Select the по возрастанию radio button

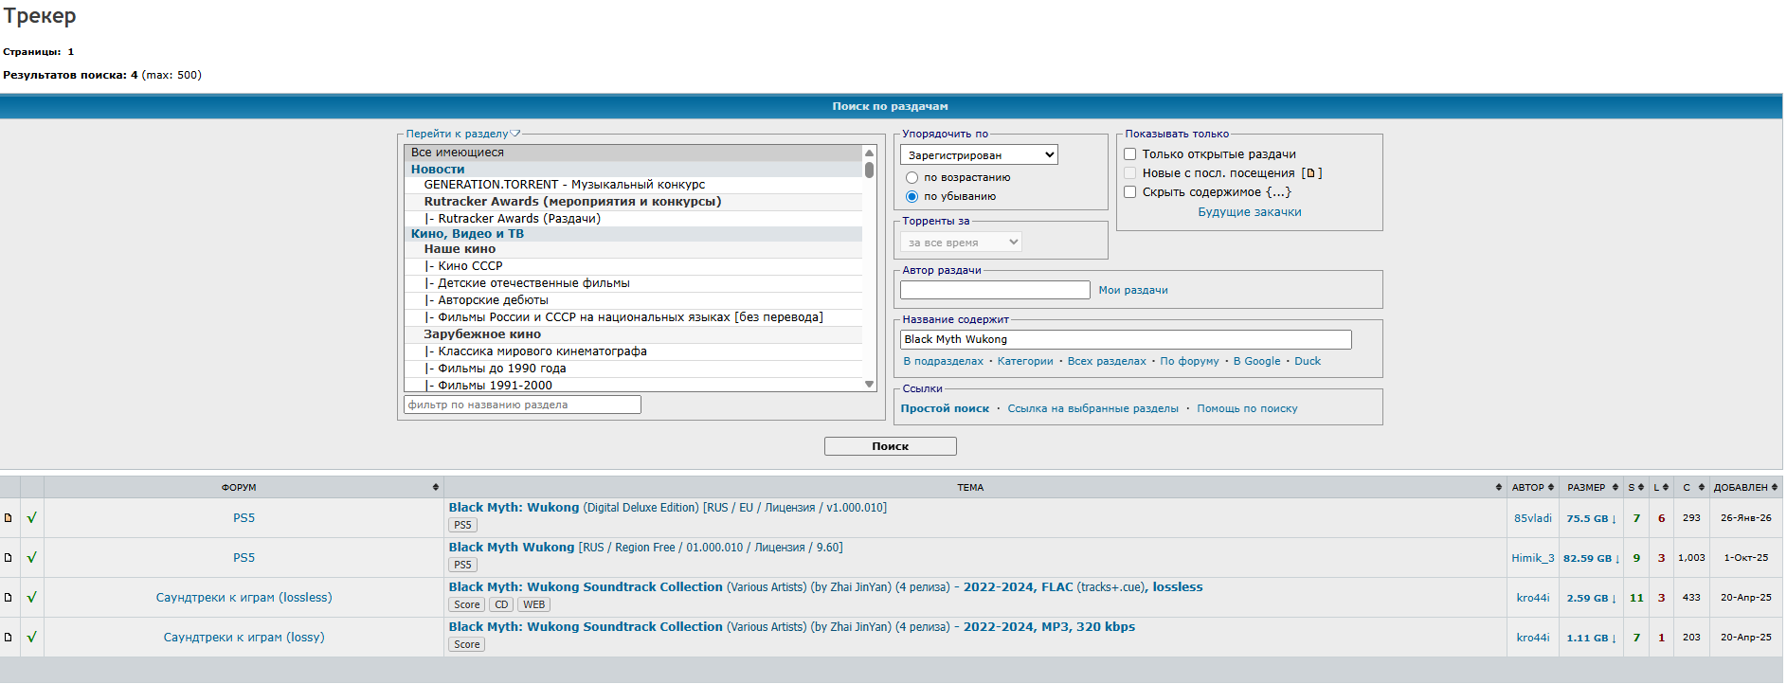click(912, 177)
